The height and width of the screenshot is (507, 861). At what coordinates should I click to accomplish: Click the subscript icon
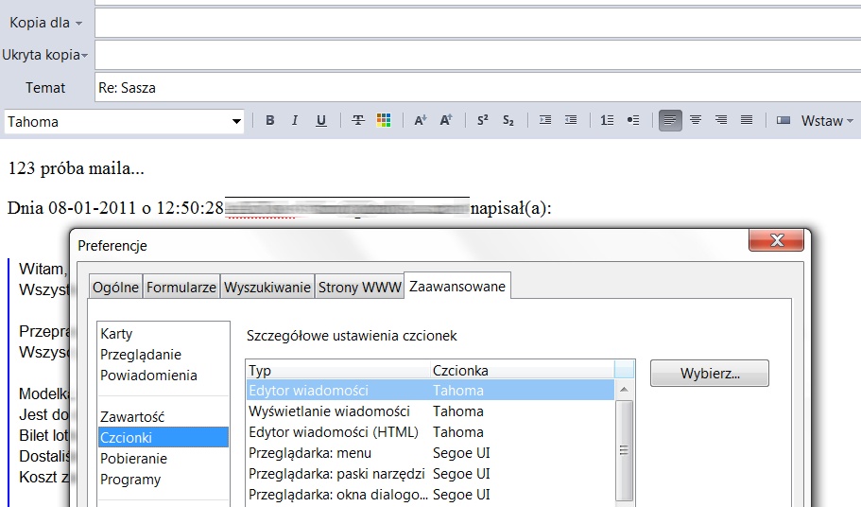point(508,121)
